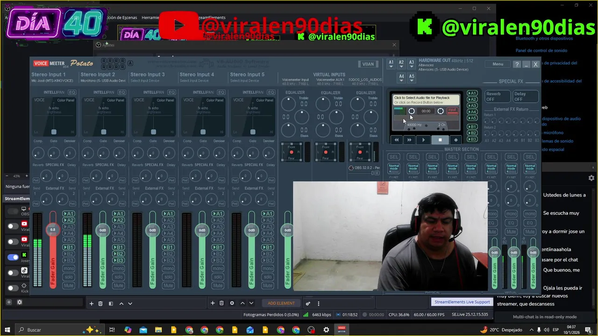The height and width of the screenshot is (336, 598).
Task: Open the A4 hardware out device dropdown
Action: (401, 78)
